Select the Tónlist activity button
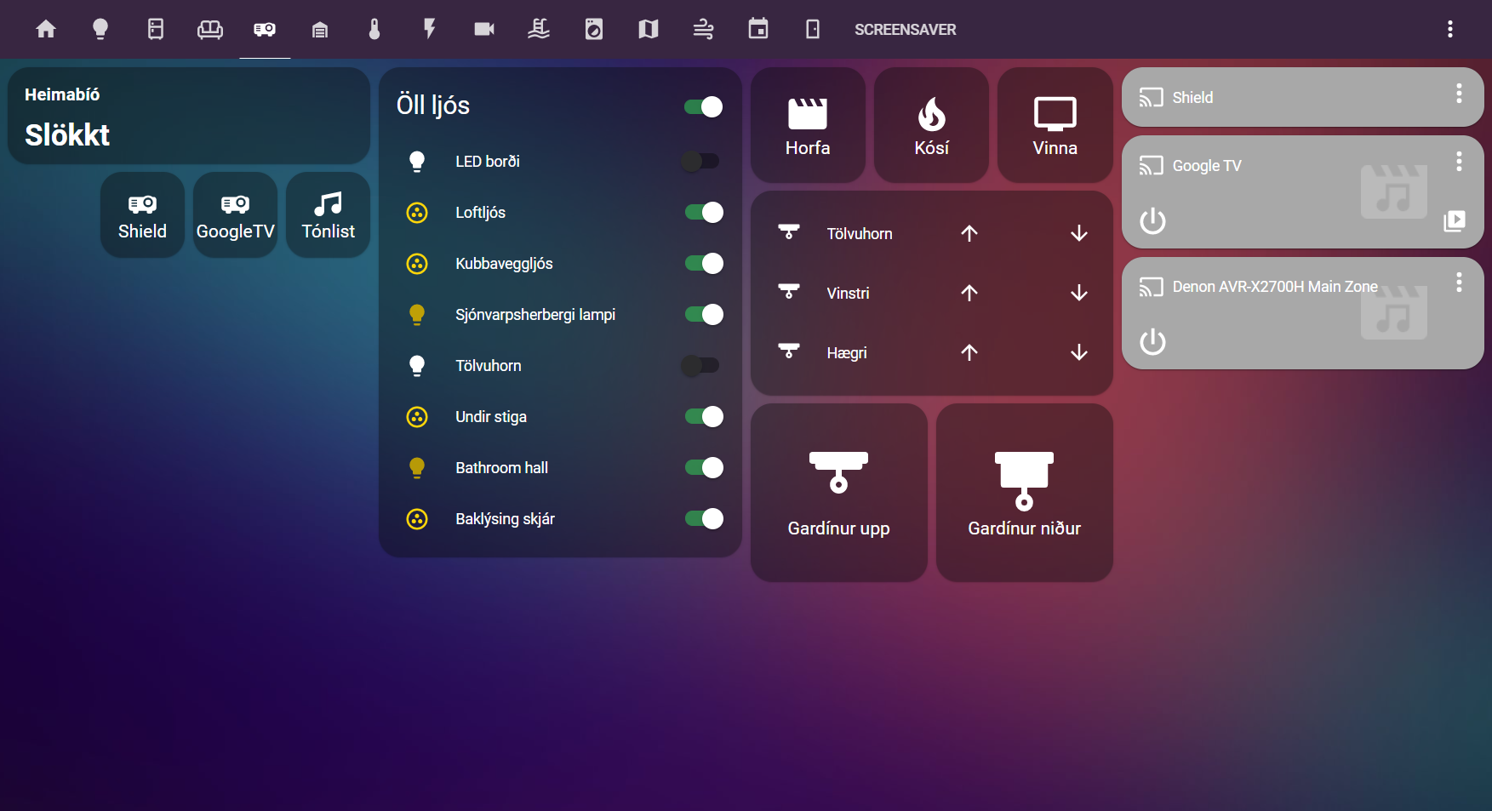Viewport: 1492px width, 811px height. (328, 215)
